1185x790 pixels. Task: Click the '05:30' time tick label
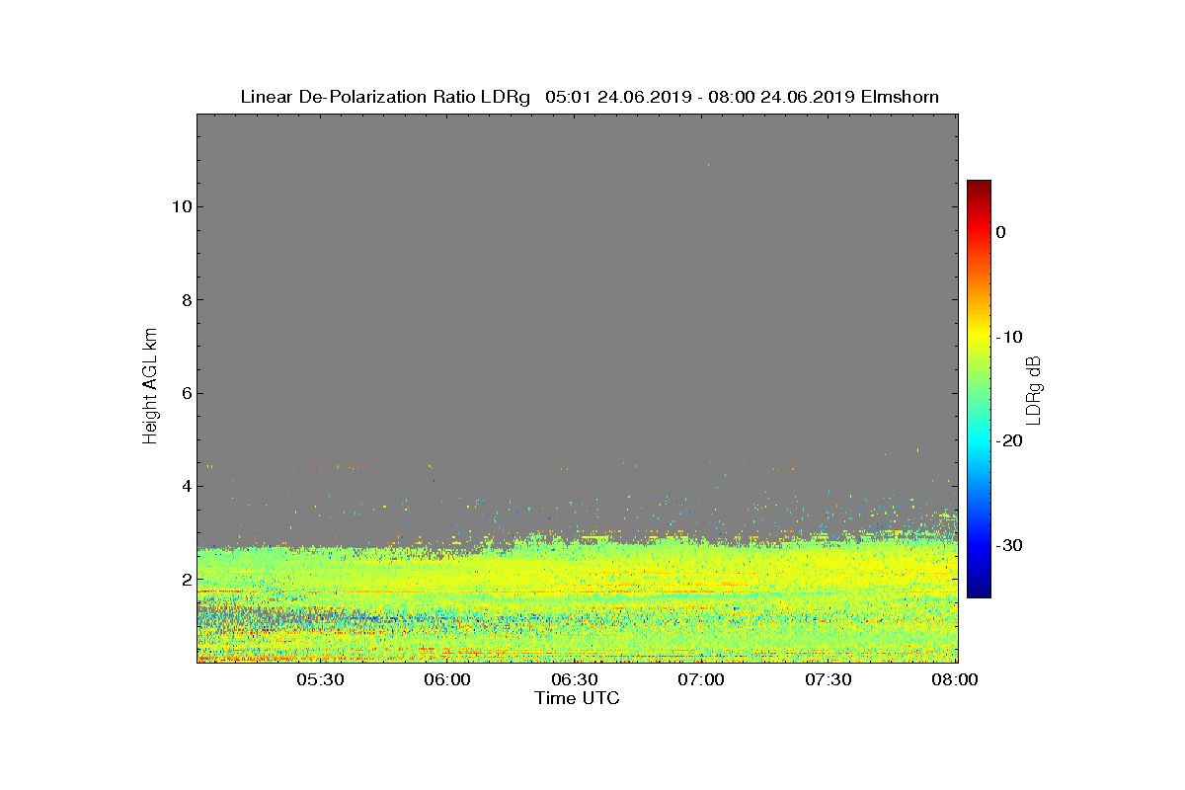[x=320, y=679]
